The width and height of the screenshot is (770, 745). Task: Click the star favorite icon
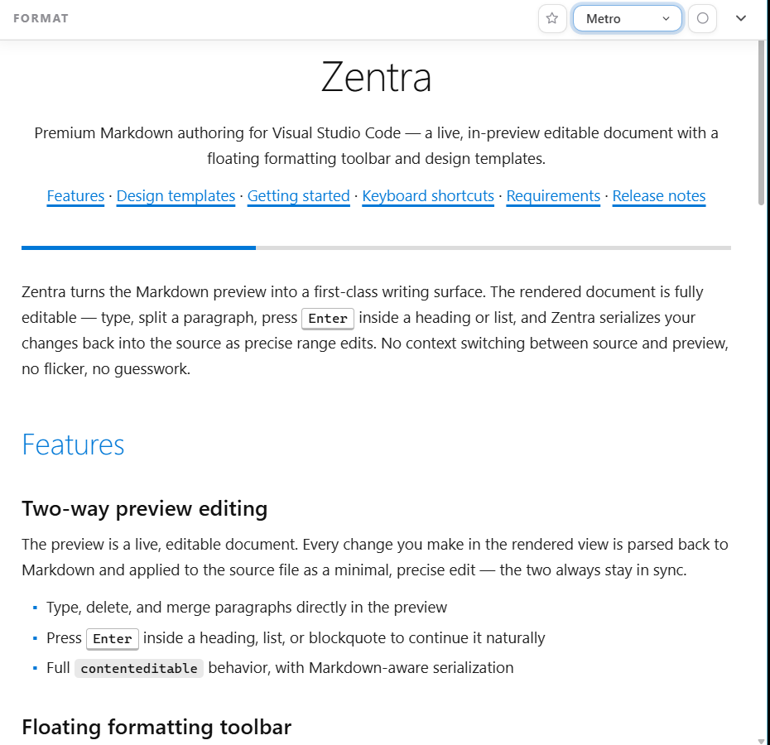(x=552, y=19)
